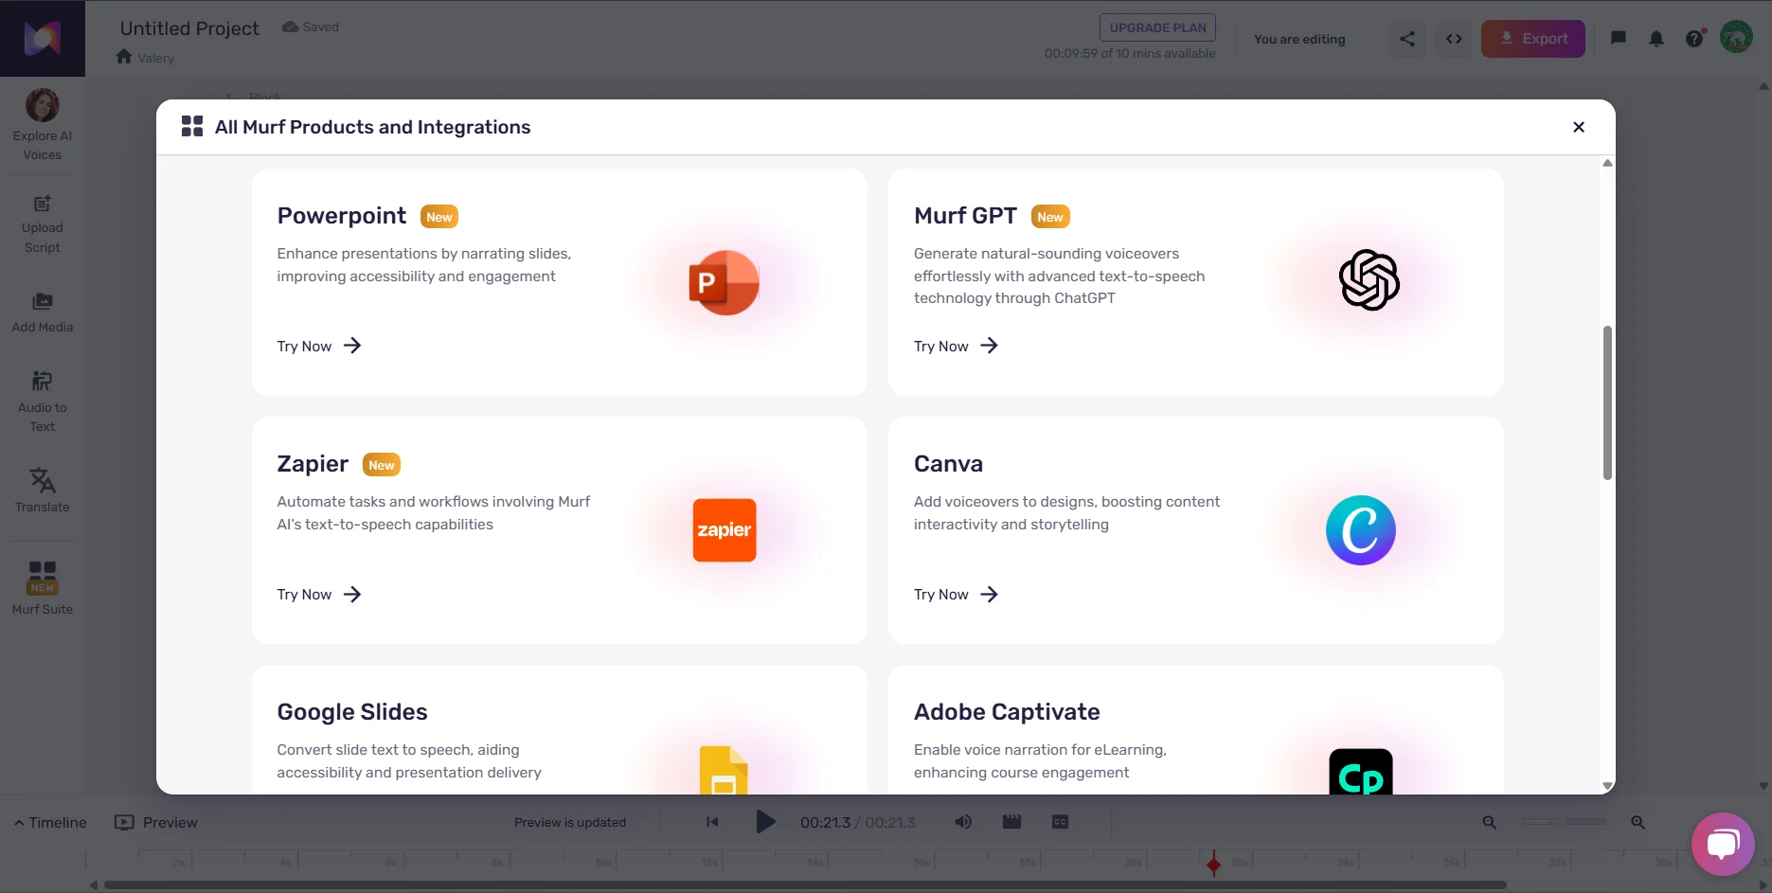Open the Translate tool
1772x893 pixels.
(x=43, y=490)
